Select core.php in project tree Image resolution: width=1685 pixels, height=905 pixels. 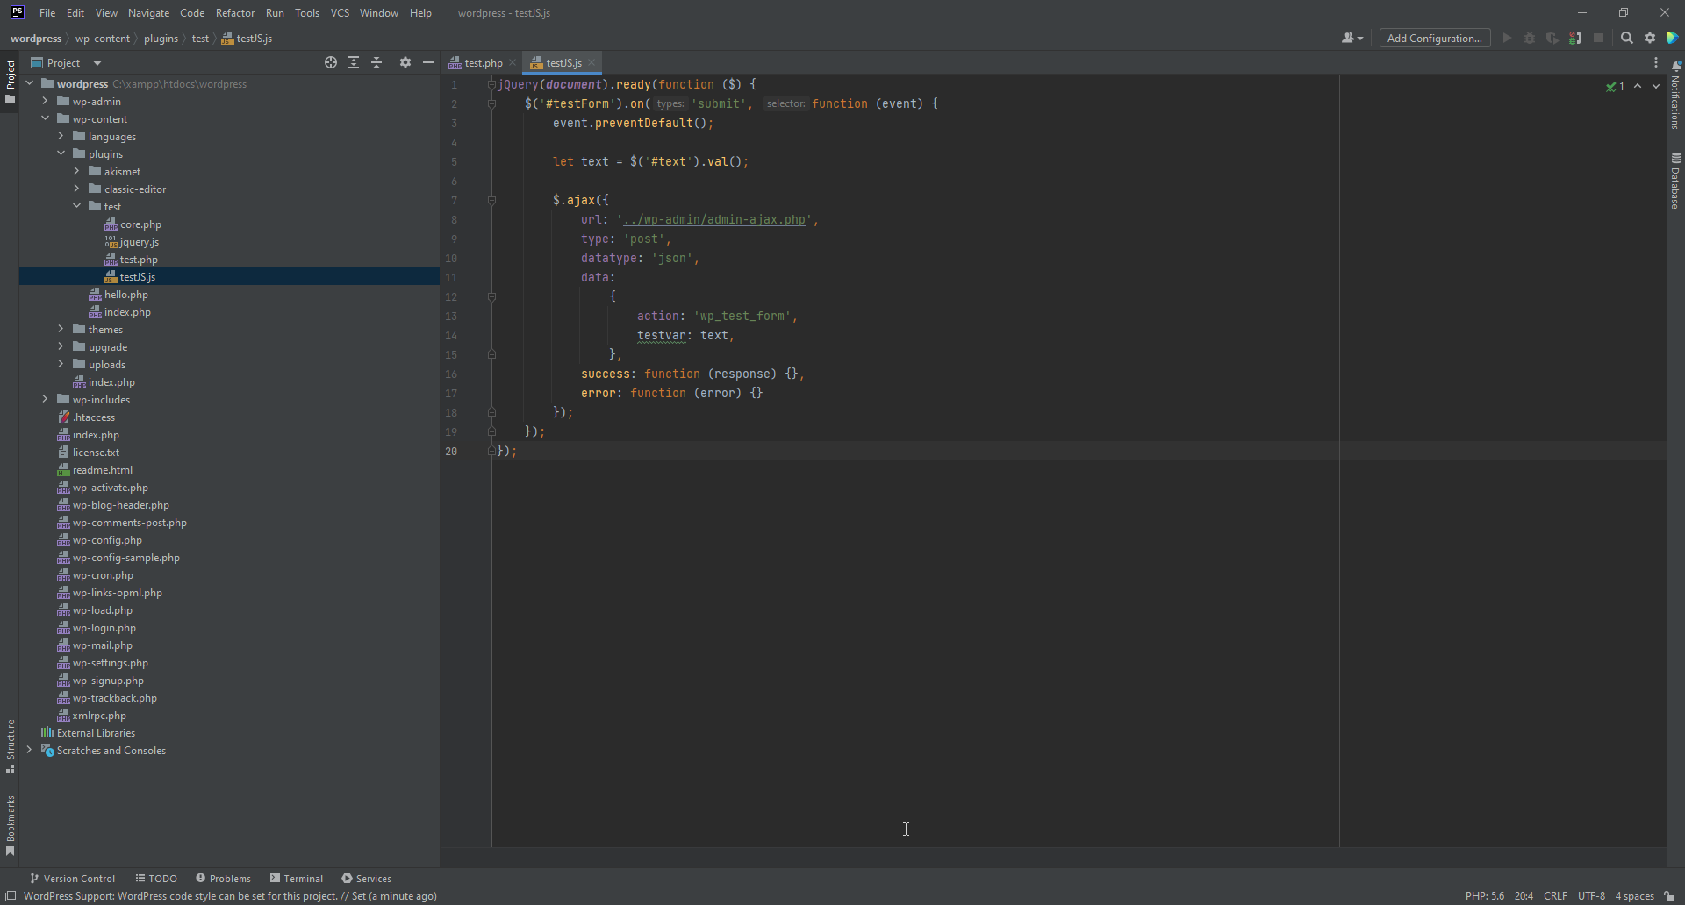click(x=140, y=224)
